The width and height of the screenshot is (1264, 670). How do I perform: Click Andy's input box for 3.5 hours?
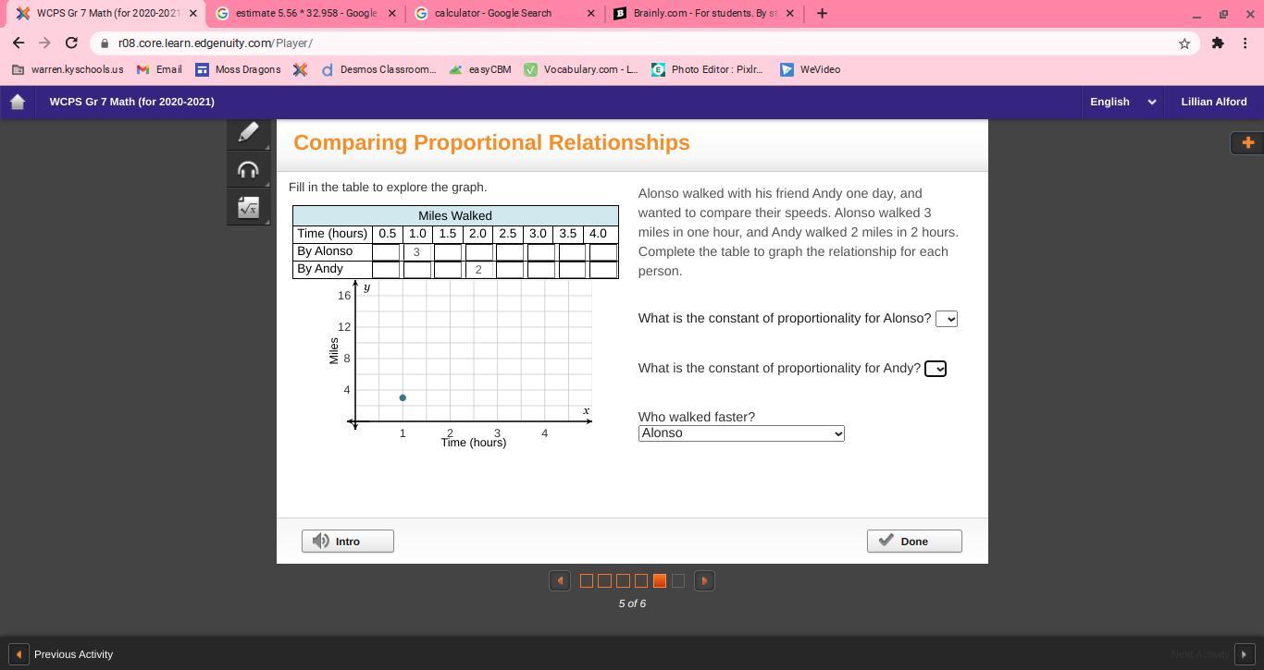point(572,270)
